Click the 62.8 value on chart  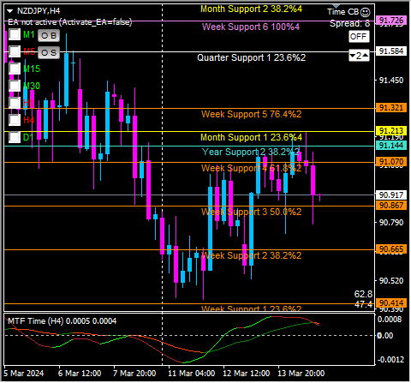click(x=363, y=294)
